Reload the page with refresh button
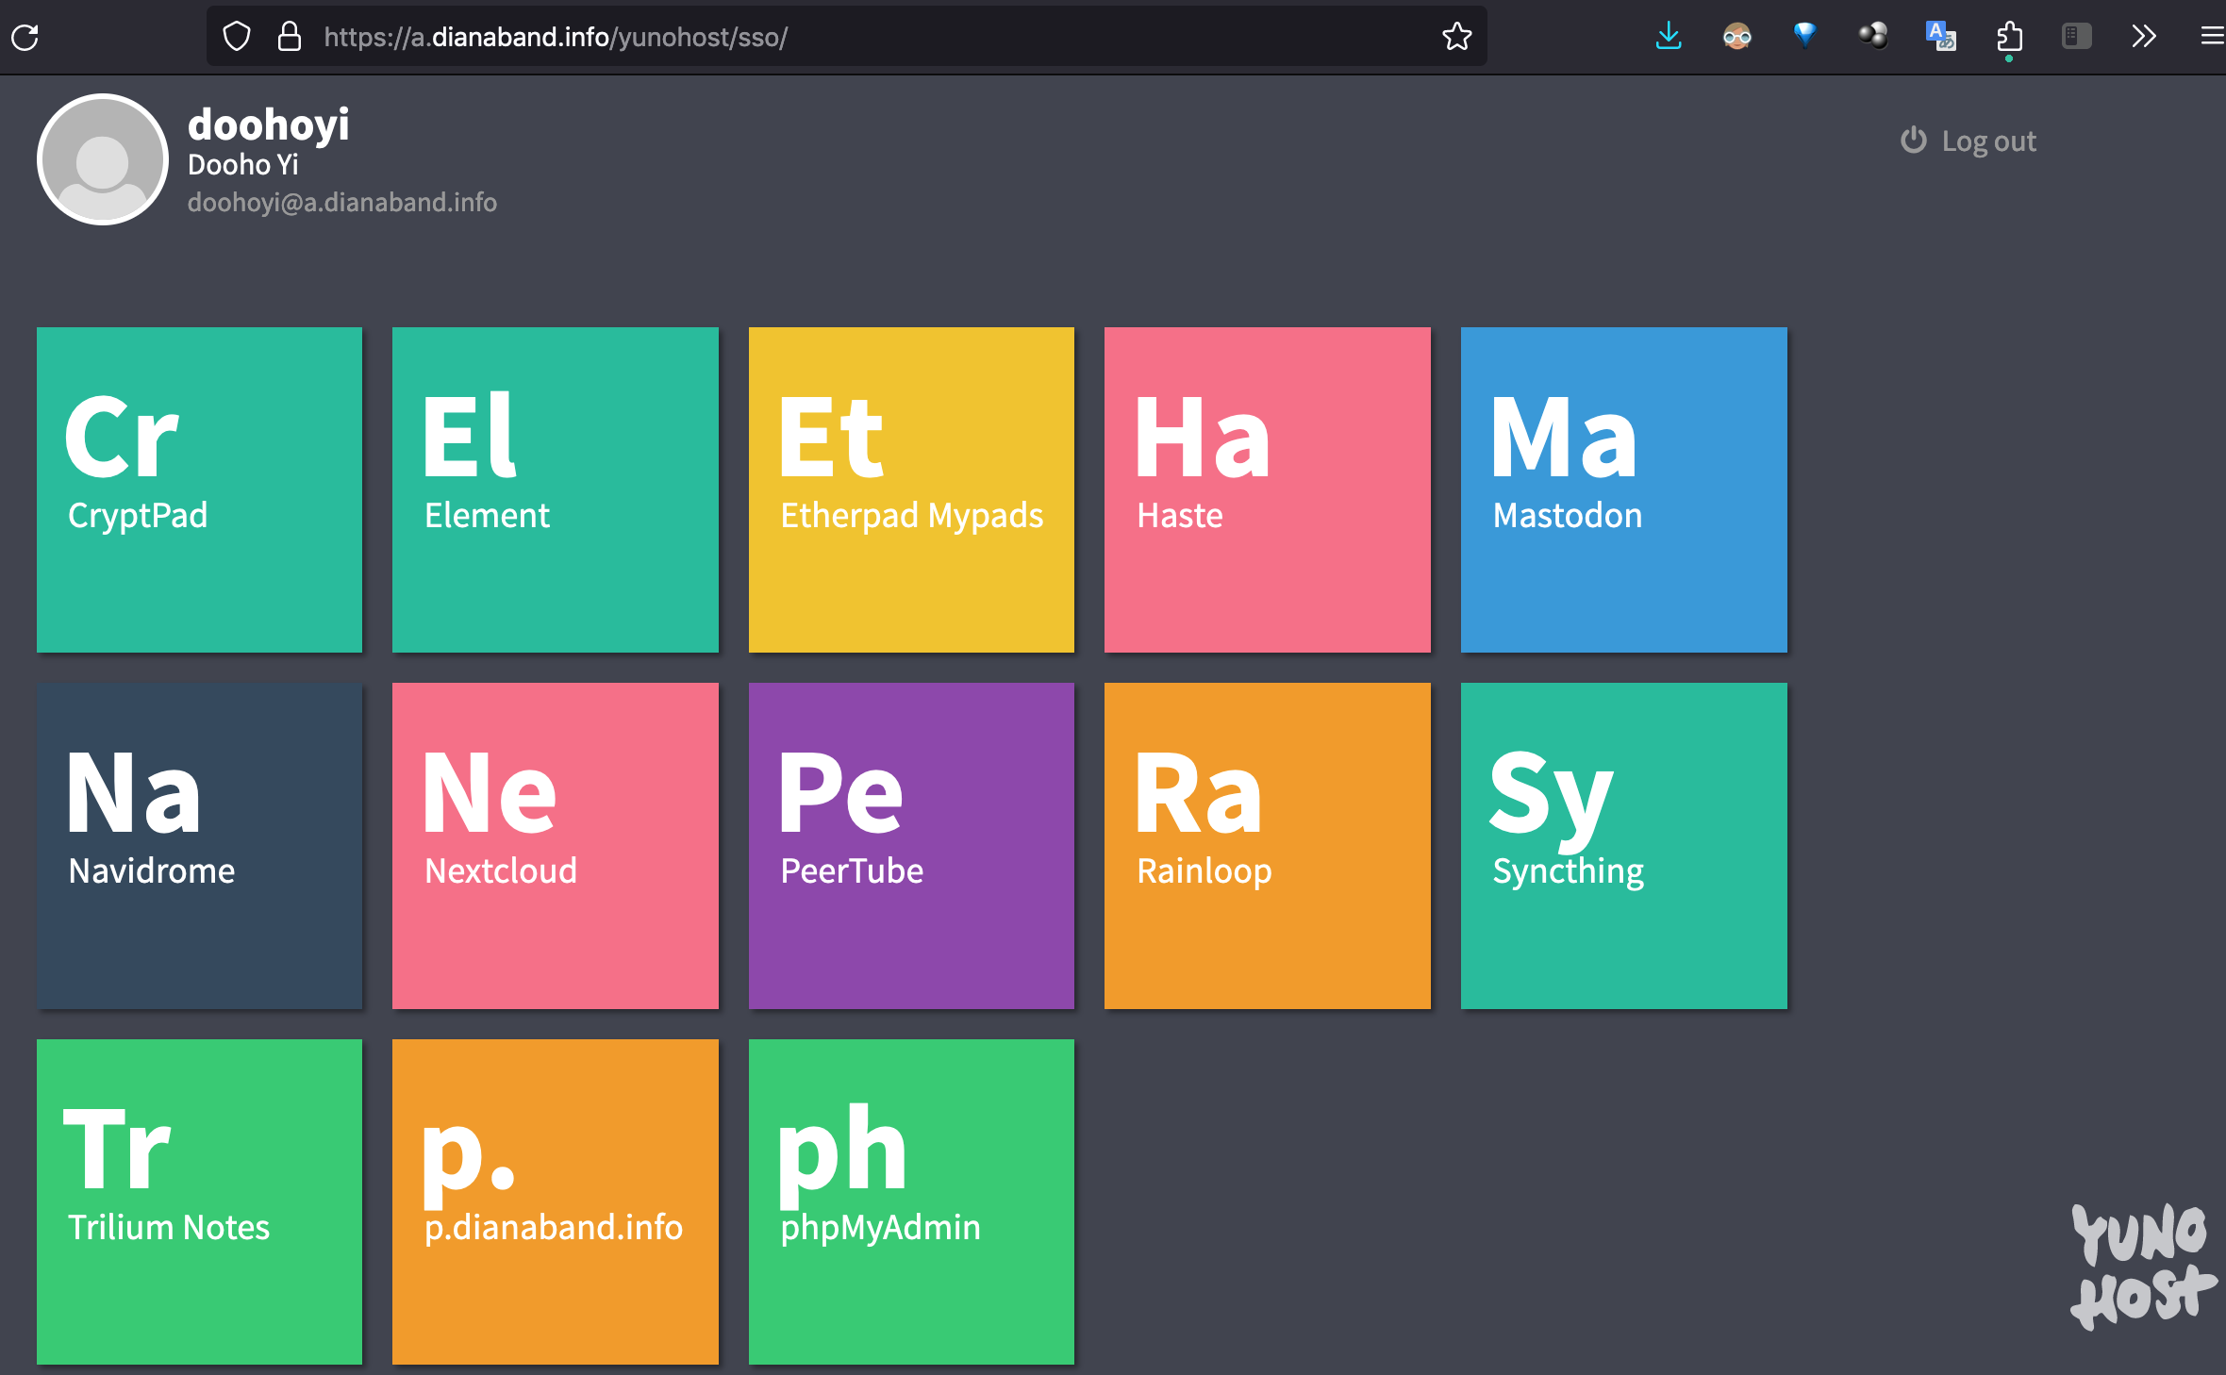 pos(25,37)
